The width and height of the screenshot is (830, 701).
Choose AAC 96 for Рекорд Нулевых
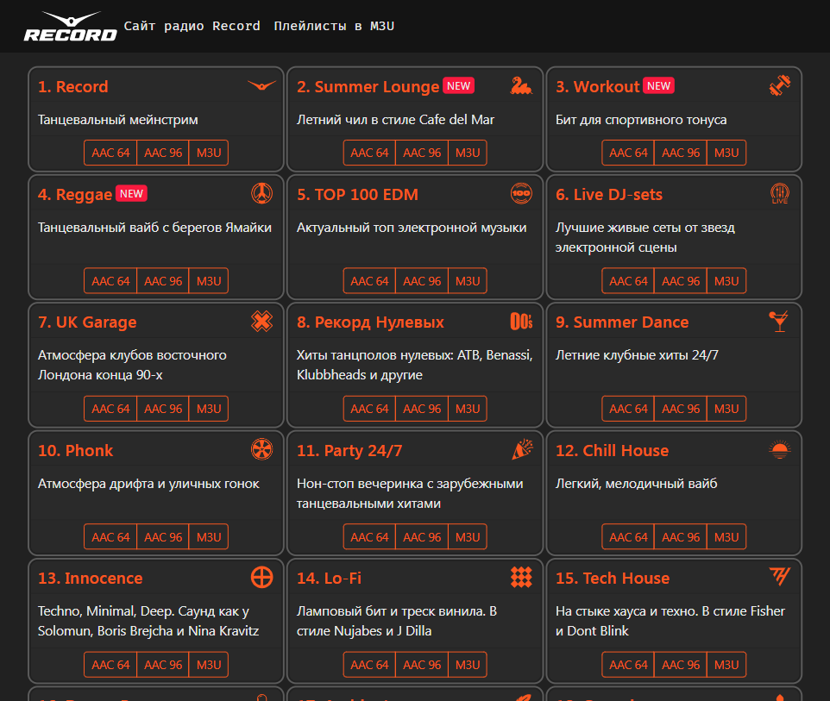pyautogui.click(x=422, y=409)
